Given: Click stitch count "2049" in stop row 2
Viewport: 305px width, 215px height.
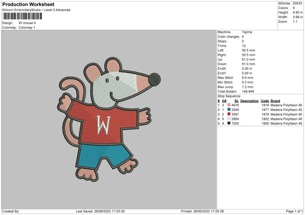Looking at the screenshot, I should [235, 110].
